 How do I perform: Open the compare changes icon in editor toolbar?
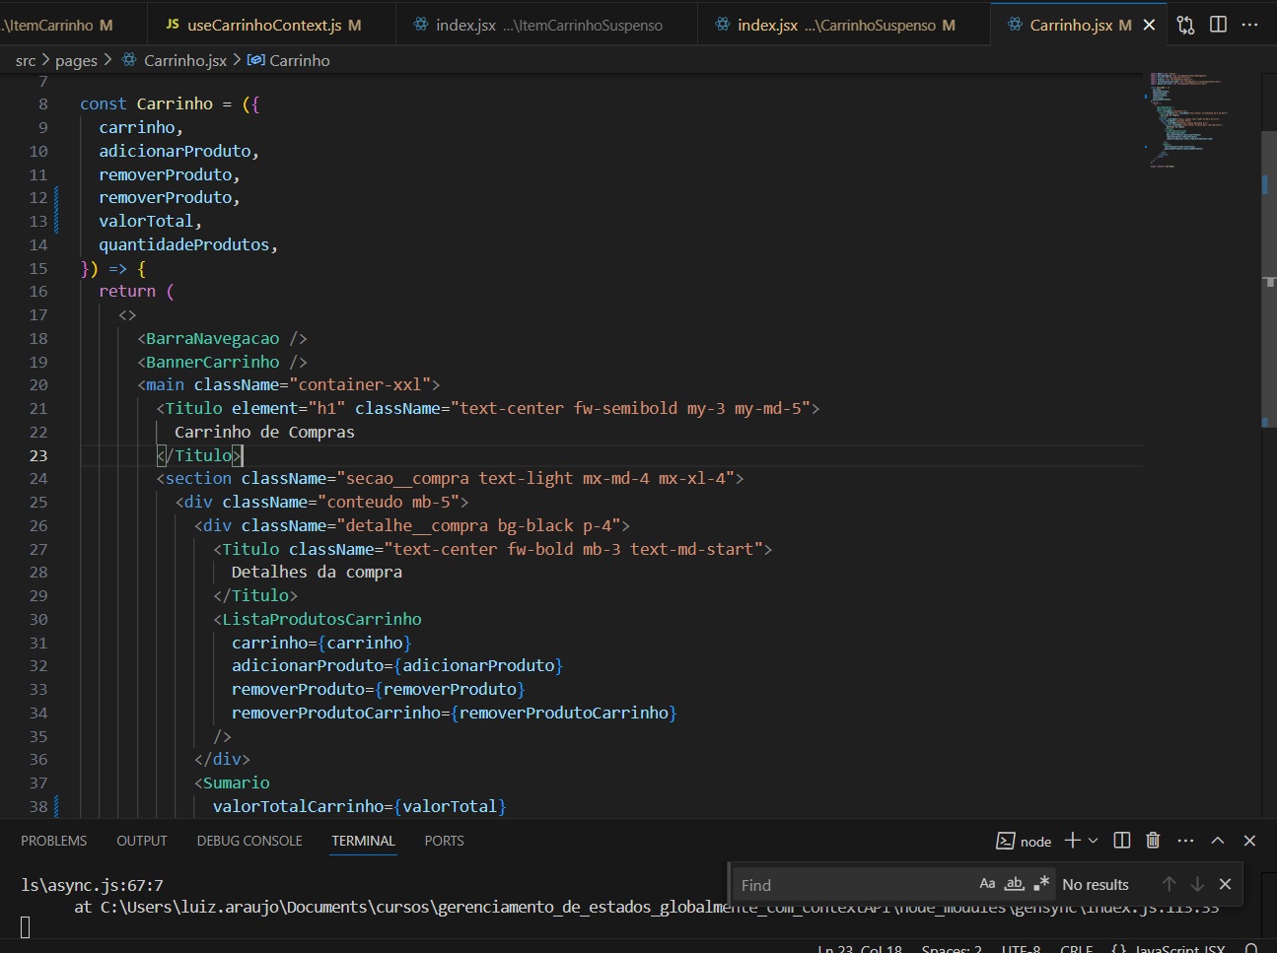tap(1185, 25)
